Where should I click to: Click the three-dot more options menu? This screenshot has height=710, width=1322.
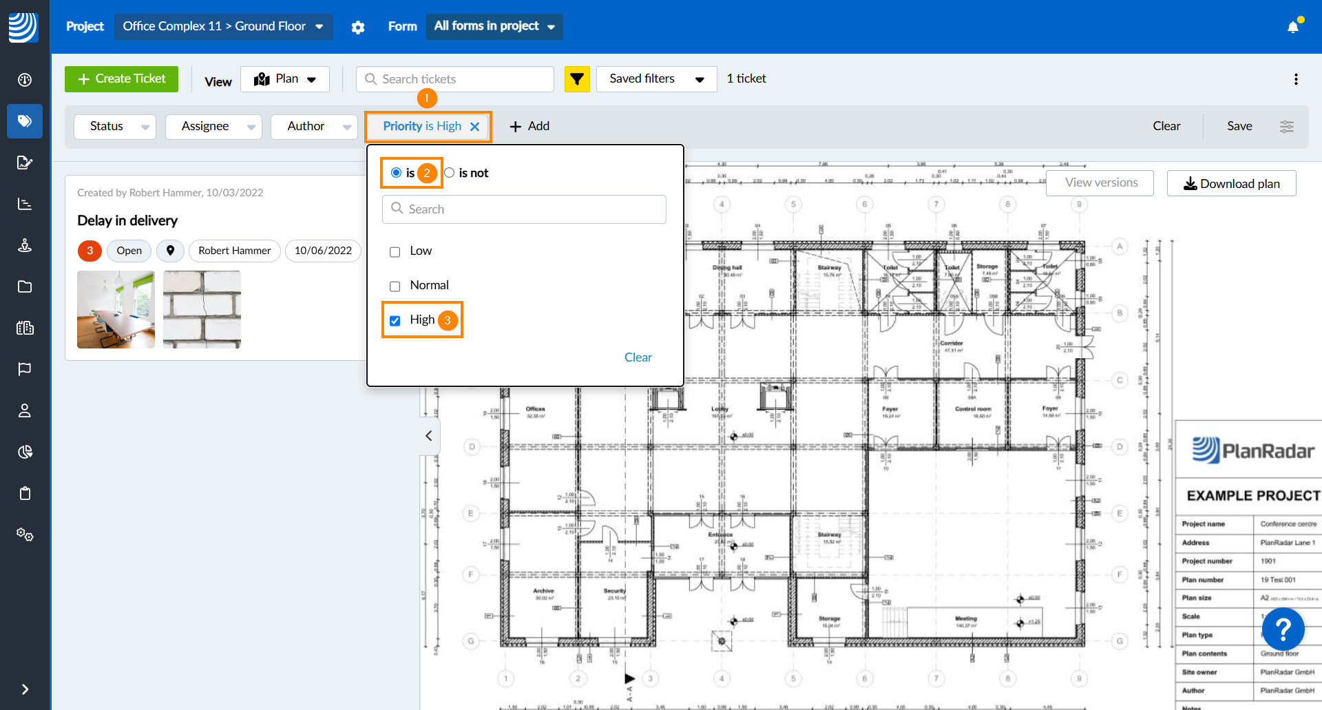click(x=1296, y=79)
